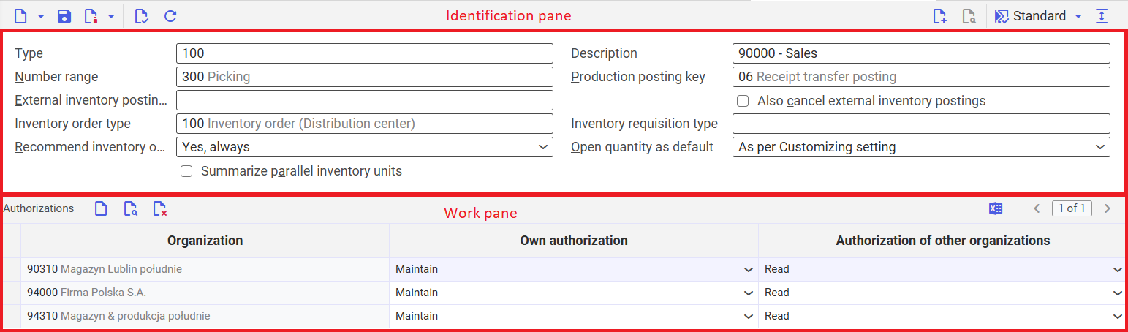The height and width of the screenshot is (332, 1128).
Task: Click the new authorization row icon
Action: coord(101,209)
